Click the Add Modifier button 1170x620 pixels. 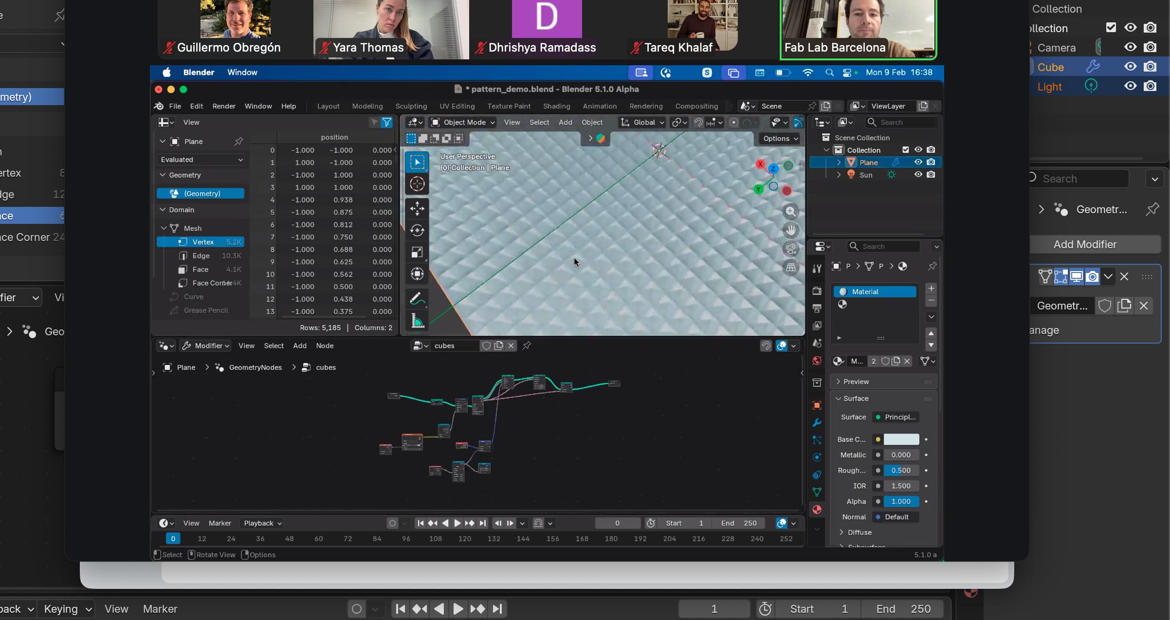click(1085, 244)
